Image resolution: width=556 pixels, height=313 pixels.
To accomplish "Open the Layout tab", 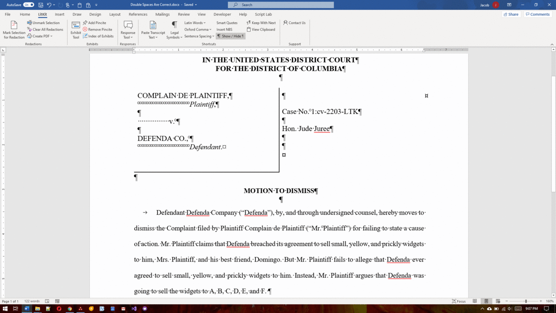I will pos(115,14).
